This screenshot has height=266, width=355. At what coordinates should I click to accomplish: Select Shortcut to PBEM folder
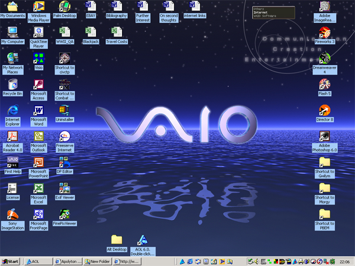325,215
